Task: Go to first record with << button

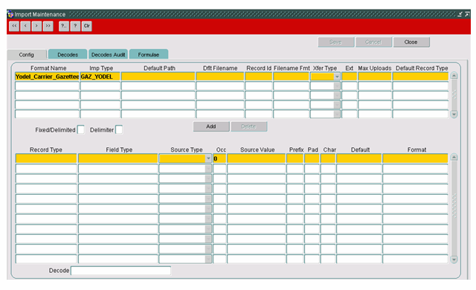Action: coord(14,26)
